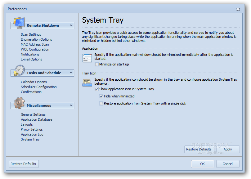This screenshot has height=179, width=251.
Task: Open Calendar Options page
Action: click(34, 82)
